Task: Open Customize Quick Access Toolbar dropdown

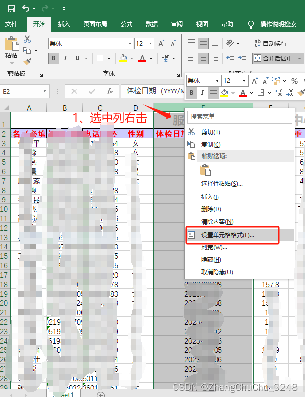Action: pyautogui.click(x=64, y=9)
